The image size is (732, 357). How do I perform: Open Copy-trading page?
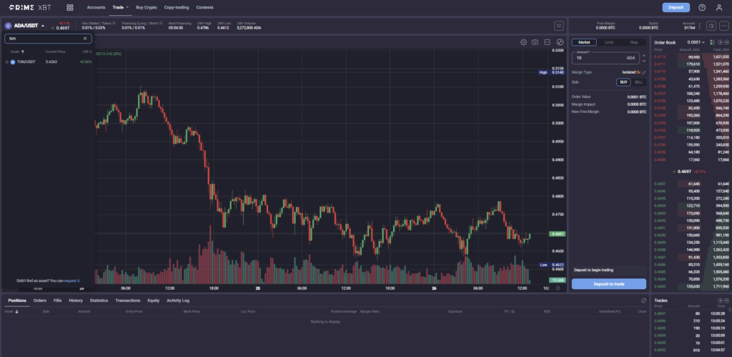point(177,7)
